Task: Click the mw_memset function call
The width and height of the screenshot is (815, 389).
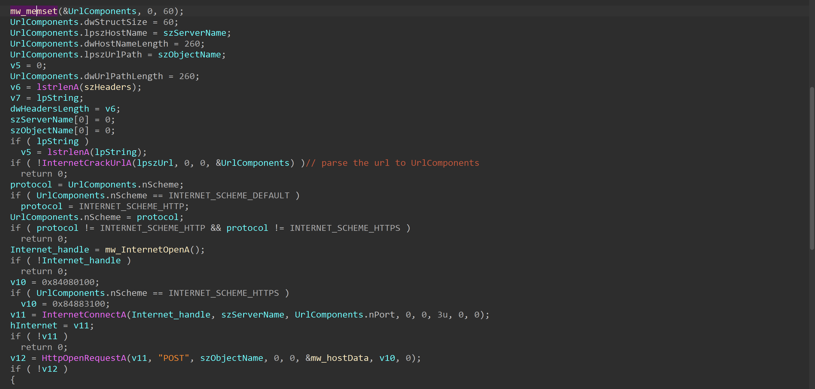Action: pos(34,11)
